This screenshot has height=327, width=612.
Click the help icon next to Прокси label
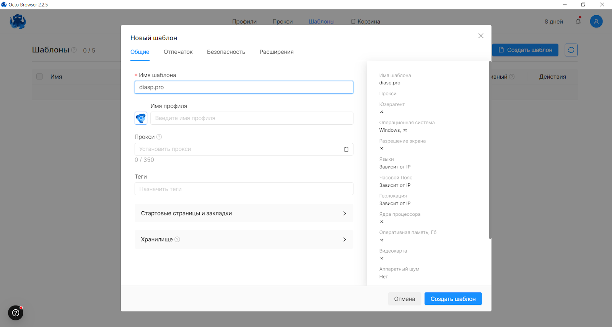[159, 137]
